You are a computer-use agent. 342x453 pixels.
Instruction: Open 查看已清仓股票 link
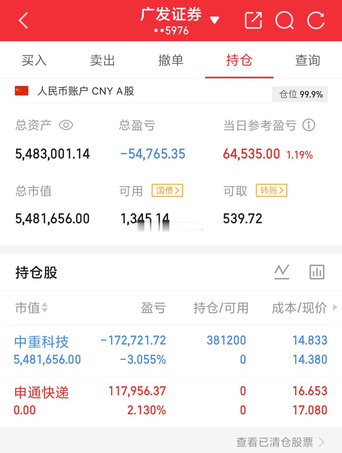pos(275,442)
